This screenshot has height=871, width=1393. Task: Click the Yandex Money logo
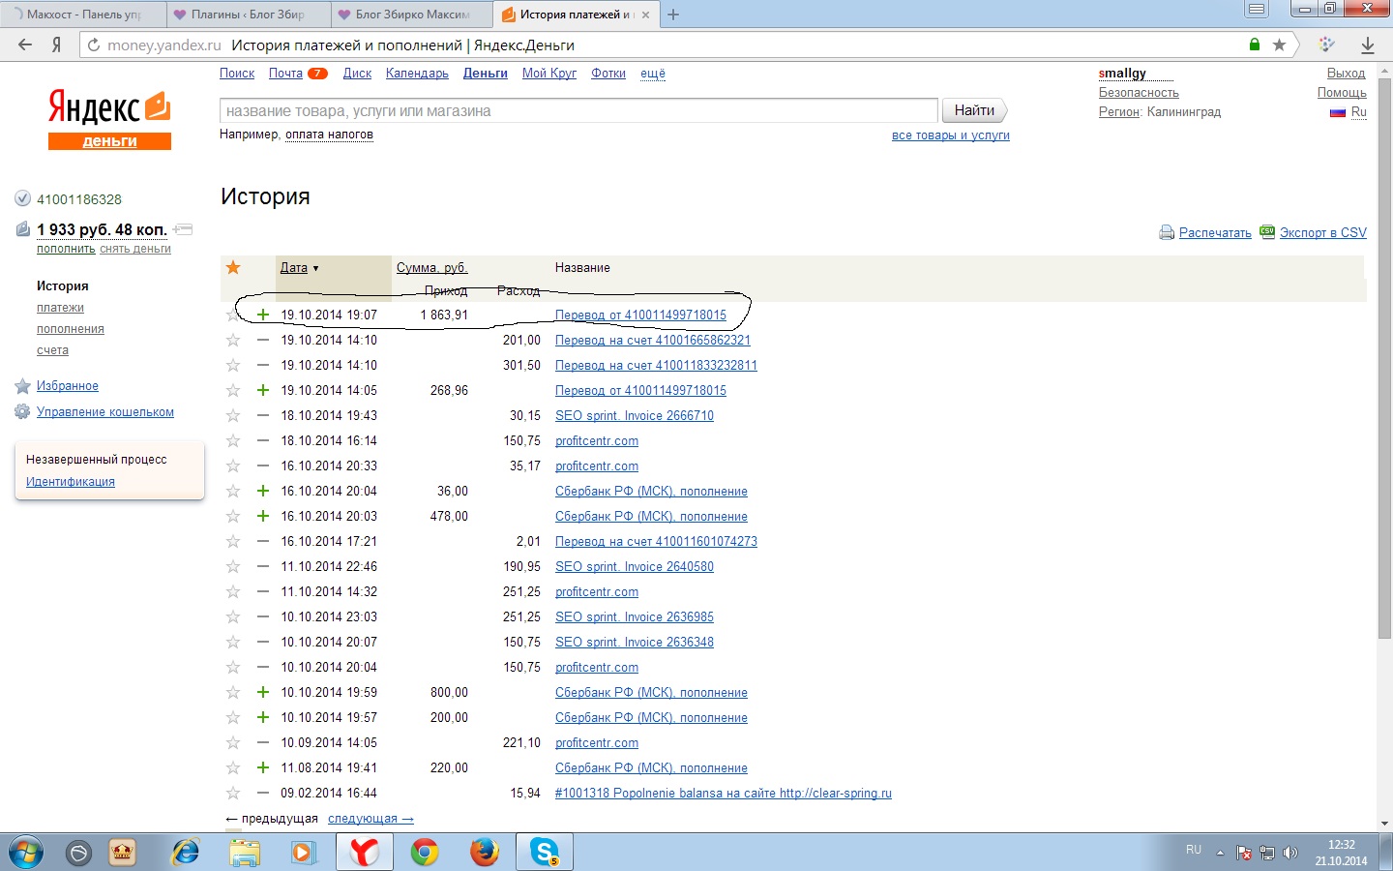click(109, 119)
